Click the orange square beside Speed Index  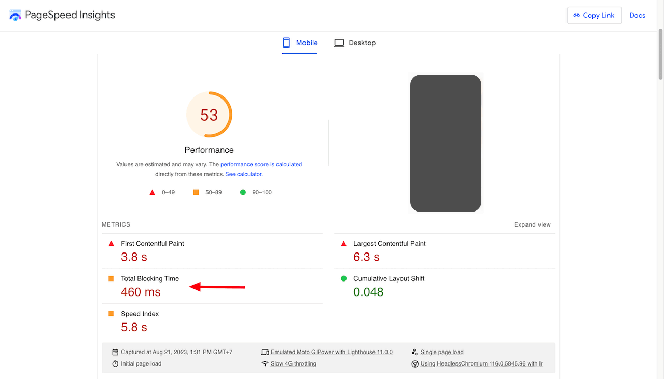tap(111, 314)
